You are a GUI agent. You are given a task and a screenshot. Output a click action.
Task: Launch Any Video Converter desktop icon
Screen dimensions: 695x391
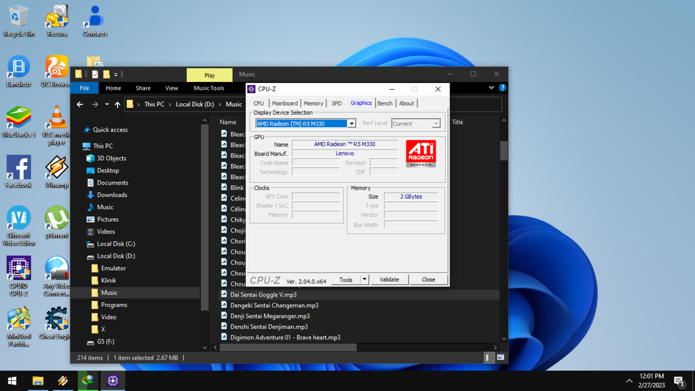pos(56,276)
